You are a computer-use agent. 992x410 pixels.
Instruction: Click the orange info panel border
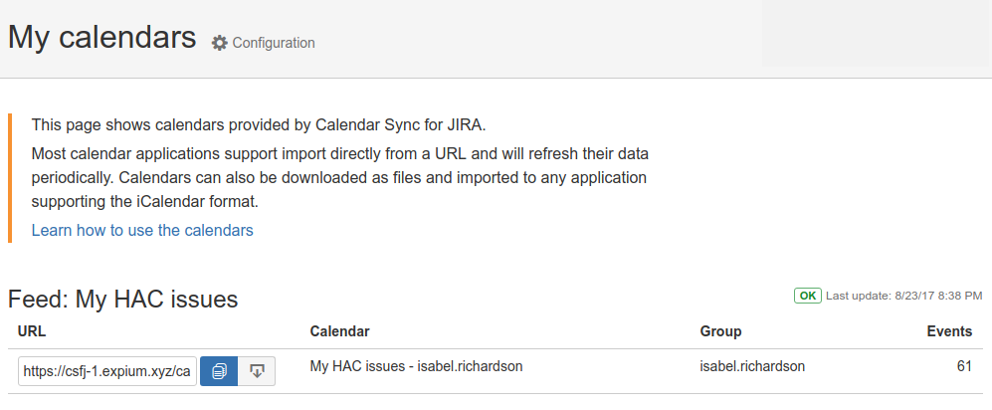click(10, 178)
